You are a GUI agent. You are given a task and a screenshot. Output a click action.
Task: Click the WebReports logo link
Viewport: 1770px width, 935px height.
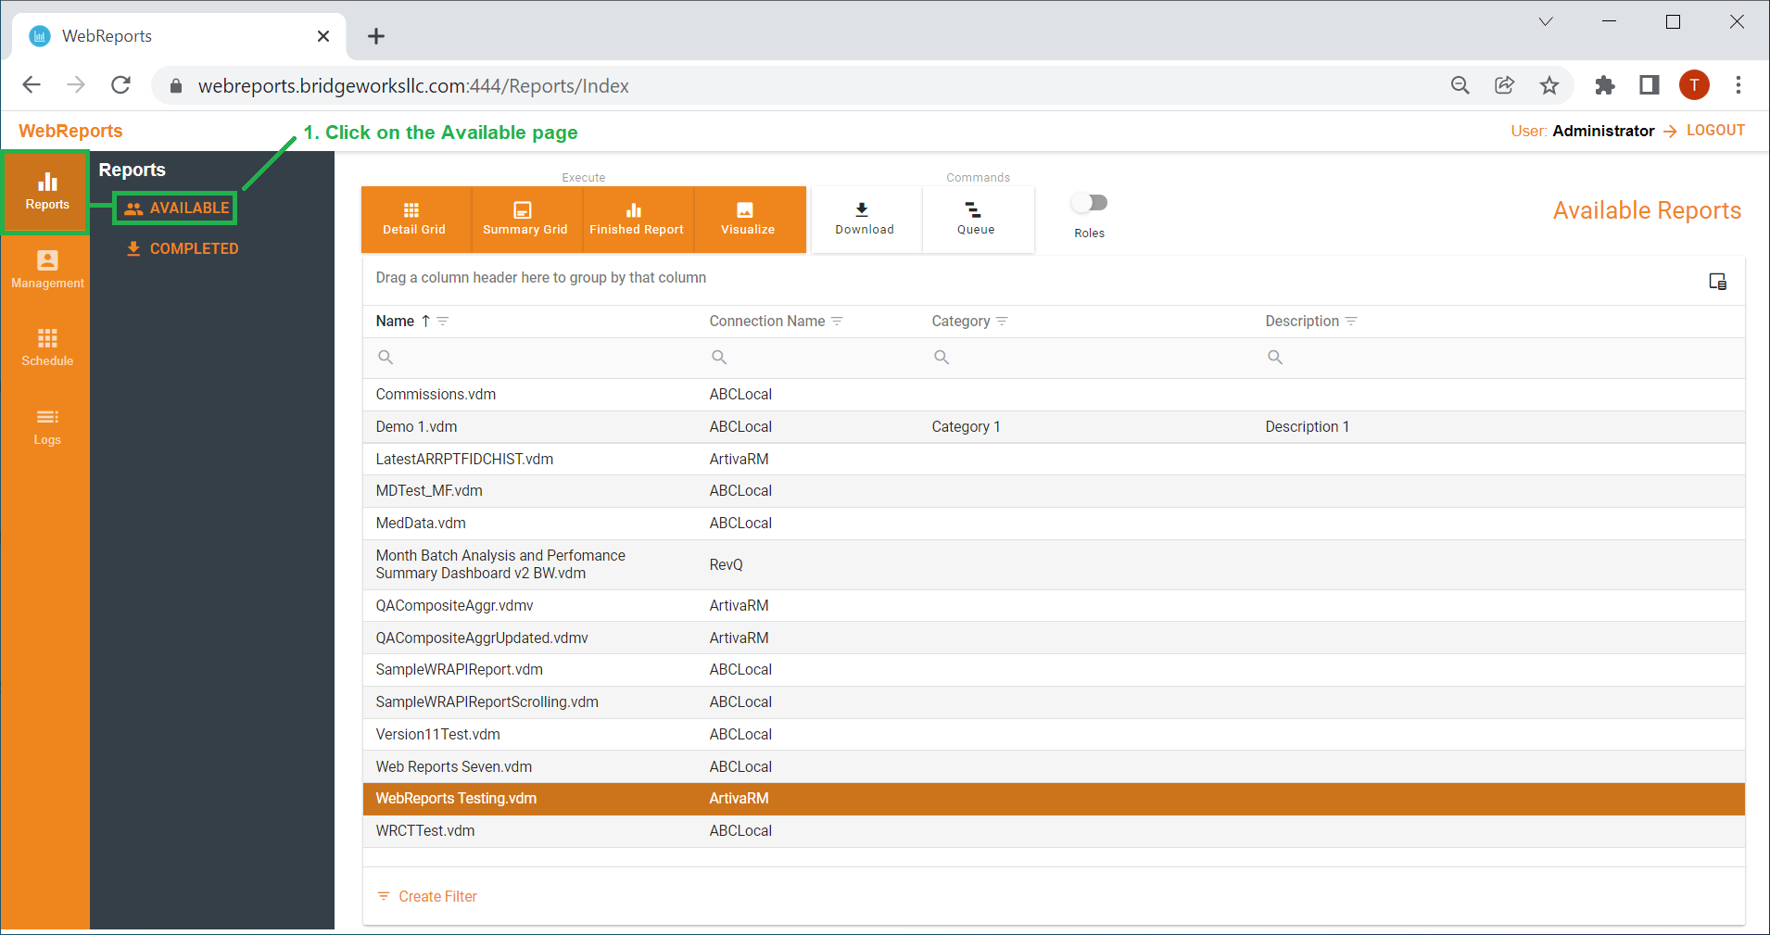pos(70,131)
